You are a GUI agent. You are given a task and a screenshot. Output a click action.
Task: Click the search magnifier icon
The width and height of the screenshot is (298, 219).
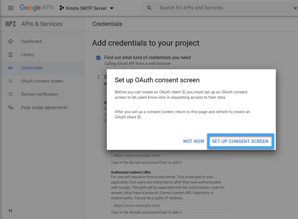149,8
